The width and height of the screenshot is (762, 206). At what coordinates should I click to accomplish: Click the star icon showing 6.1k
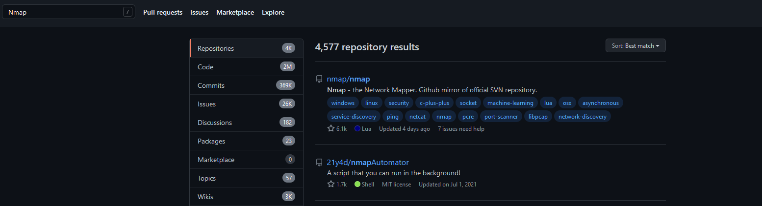(331, 129)
